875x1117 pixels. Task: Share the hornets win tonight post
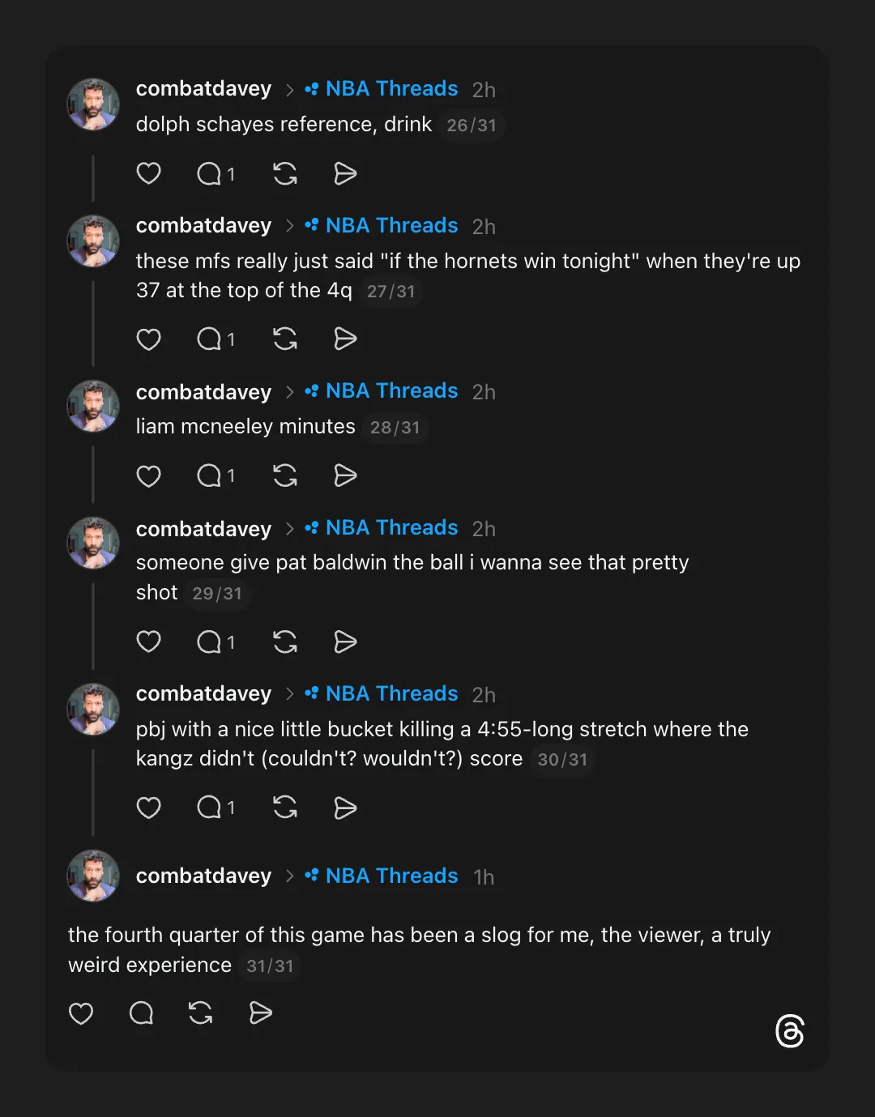(345, 339)
